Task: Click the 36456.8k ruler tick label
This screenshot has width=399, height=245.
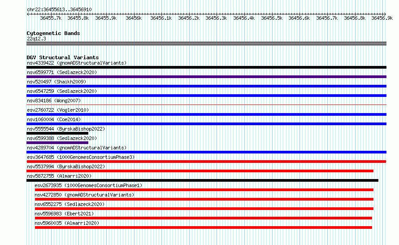Action: pos(355,18)
